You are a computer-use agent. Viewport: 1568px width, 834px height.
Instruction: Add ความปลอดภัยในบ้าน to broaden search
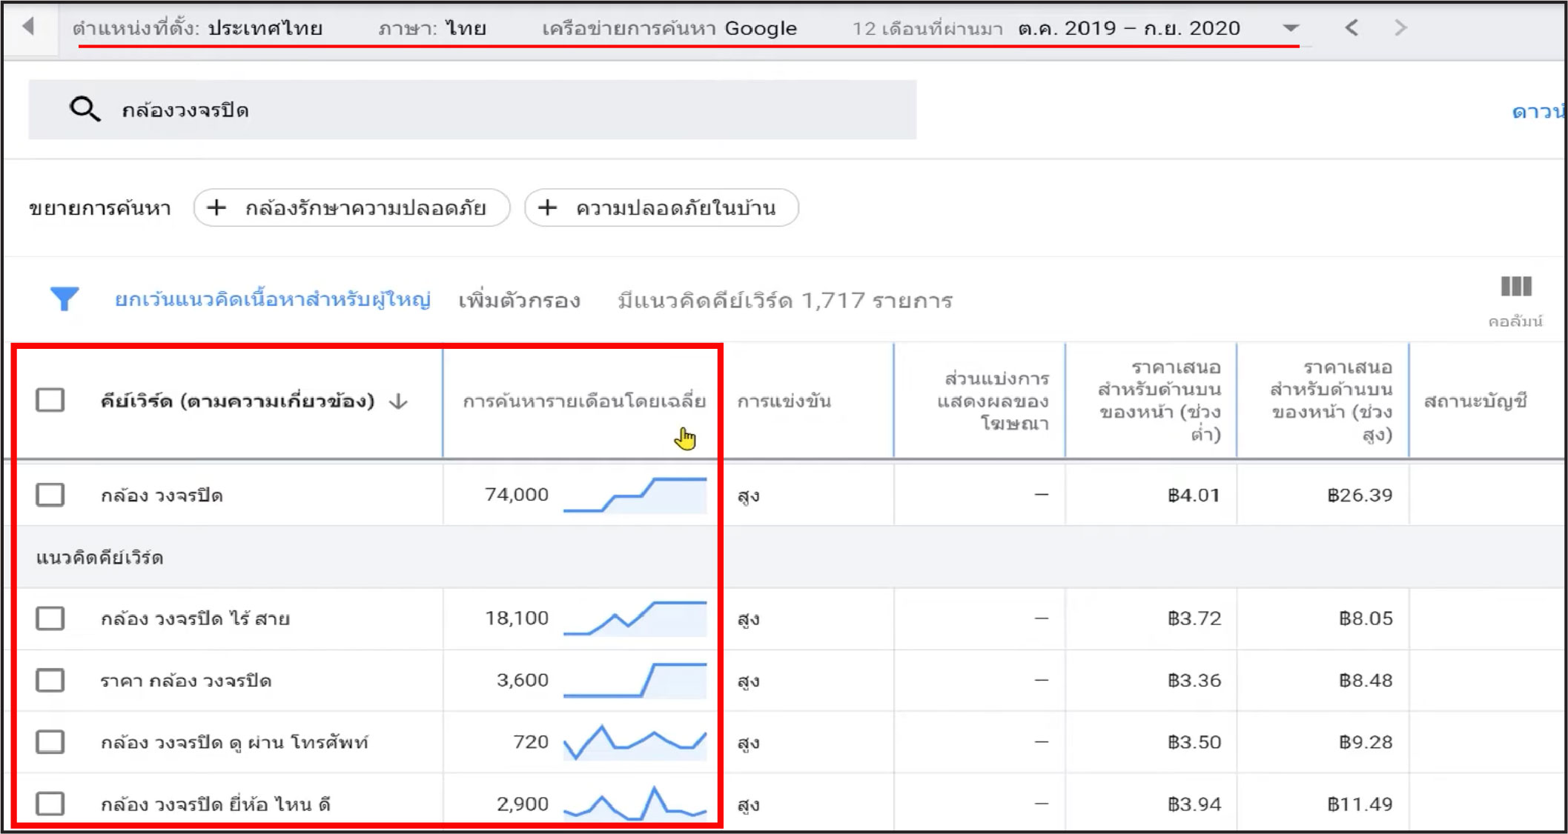[x=661, y=207]
